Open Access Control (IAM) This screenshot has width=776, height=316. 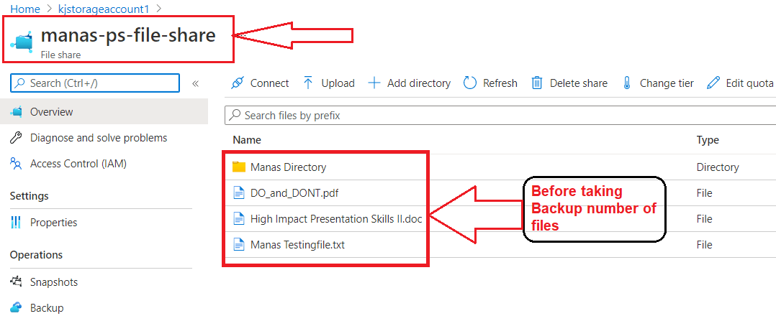pos(78,164)
